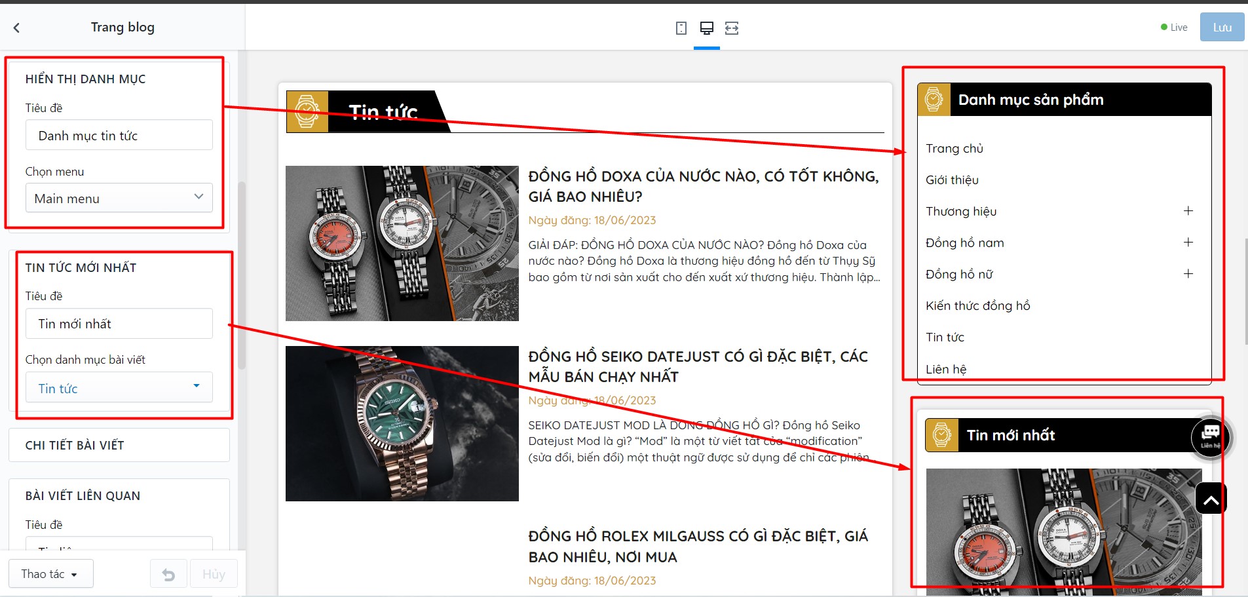Click the 'Chọn menu' field label
Screen dimensions: 1248x597
(55, 172)
